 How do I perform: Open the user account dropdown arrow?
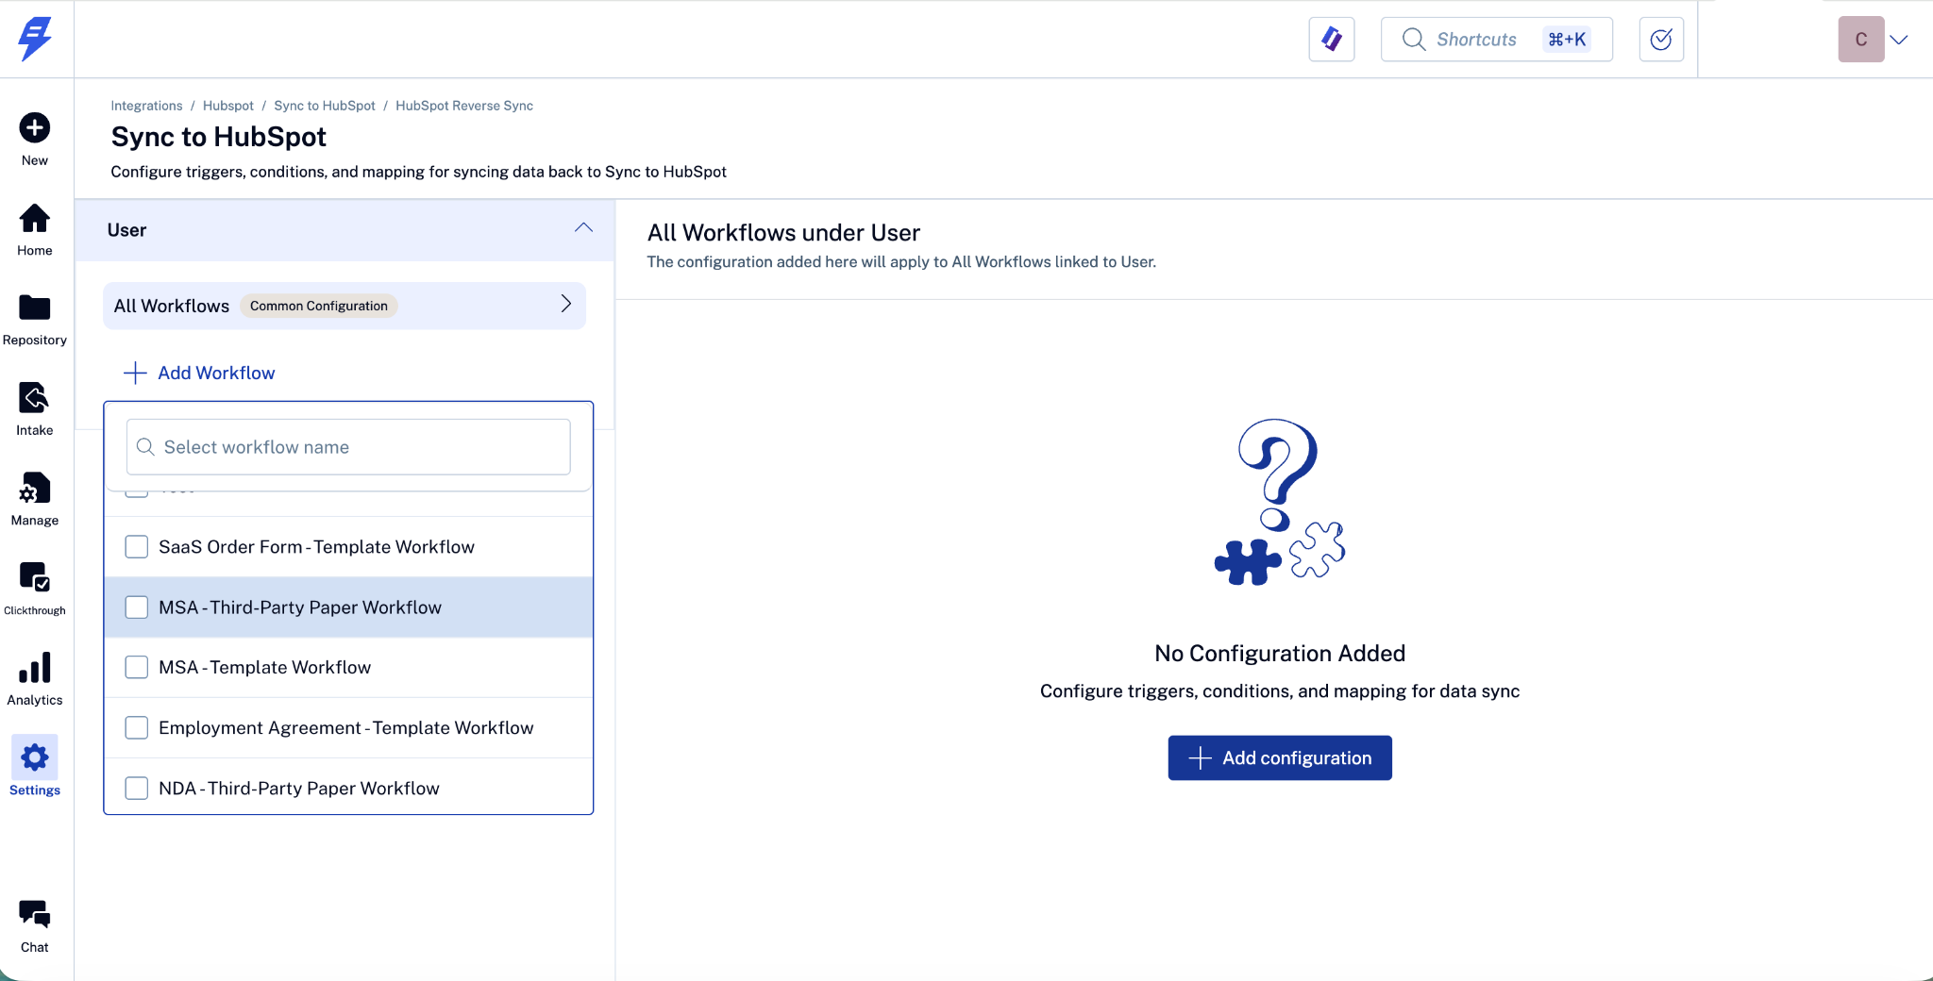click(x=1899, y=40)
